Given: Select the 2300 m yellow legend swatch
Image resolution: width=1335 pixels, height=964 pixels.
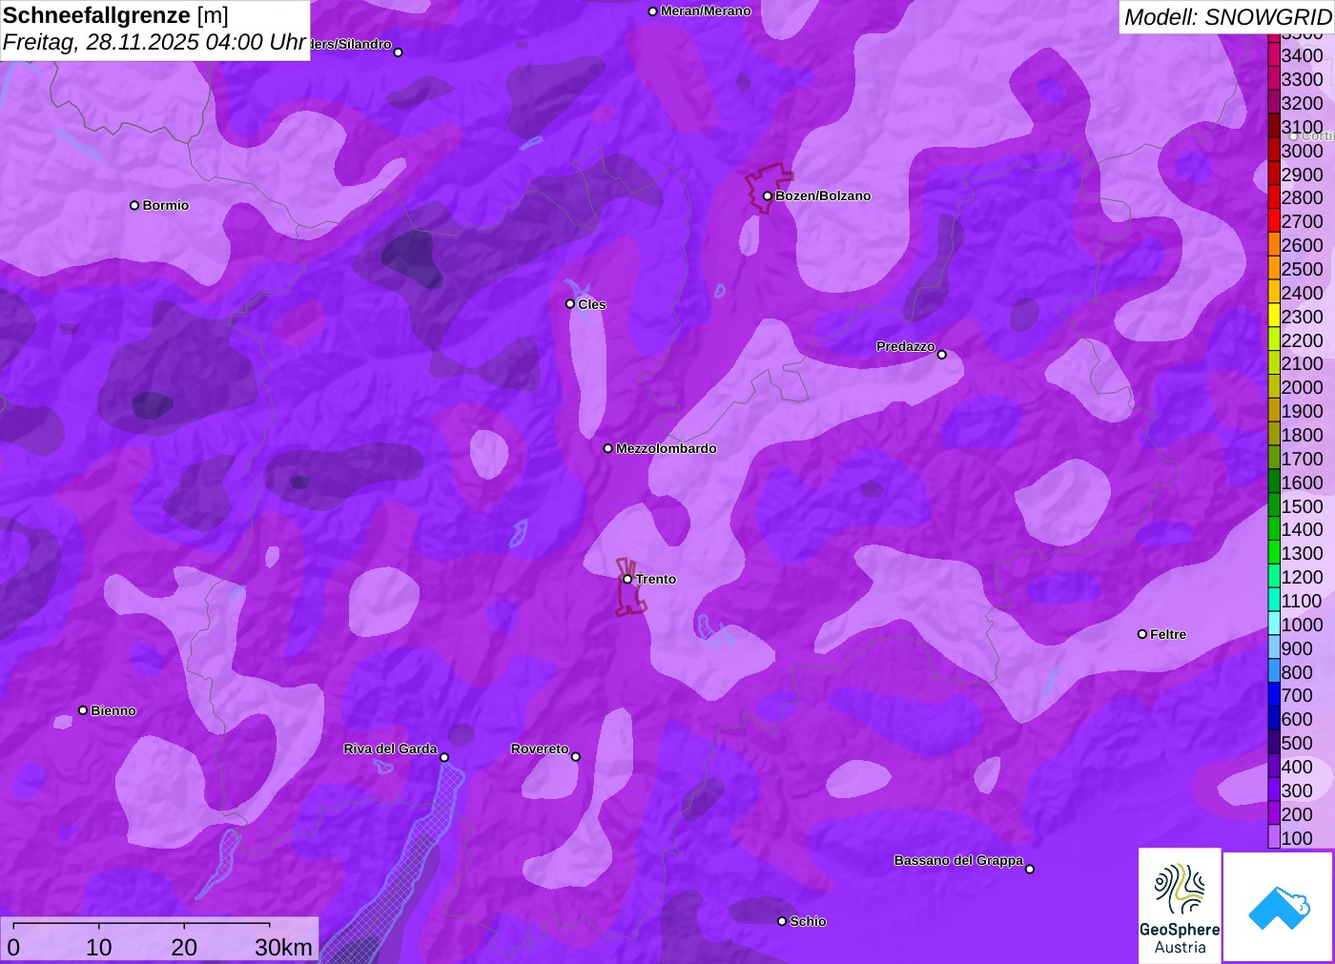Looking at the screenshot, I should tap(1274, 316).
